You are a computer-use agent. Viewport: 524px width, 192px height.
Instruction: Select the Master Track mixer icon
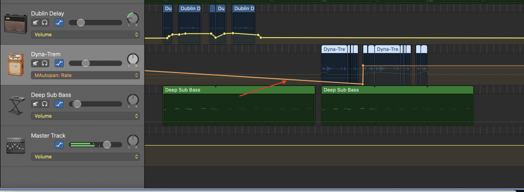point(15,146)
